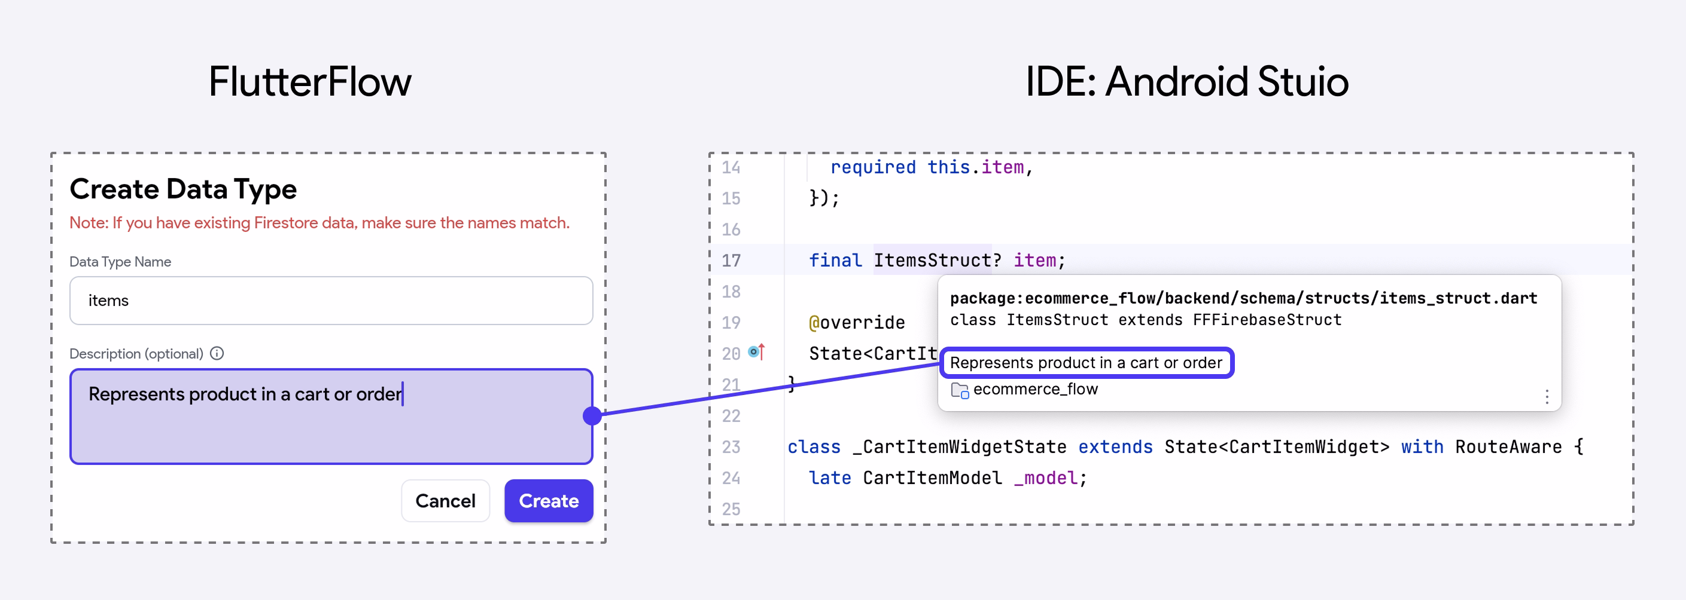Click the 'item' field name on line 17
Viewport: 1686px width, 600px height.
[x=1034, y=260]
